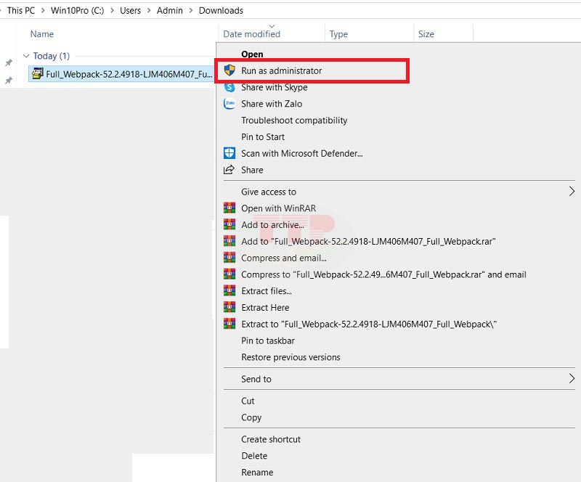Click the Full_Webpack installer file icon
This screenshot has height=482, width=581.
point(37,74)
